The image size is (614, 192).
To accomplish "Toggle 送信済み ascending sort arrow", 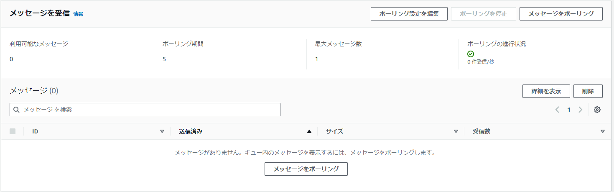I will [x=309, y=131].
